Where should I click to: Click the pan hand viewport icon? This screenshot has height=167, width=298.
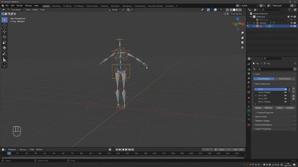click(242, 38)
